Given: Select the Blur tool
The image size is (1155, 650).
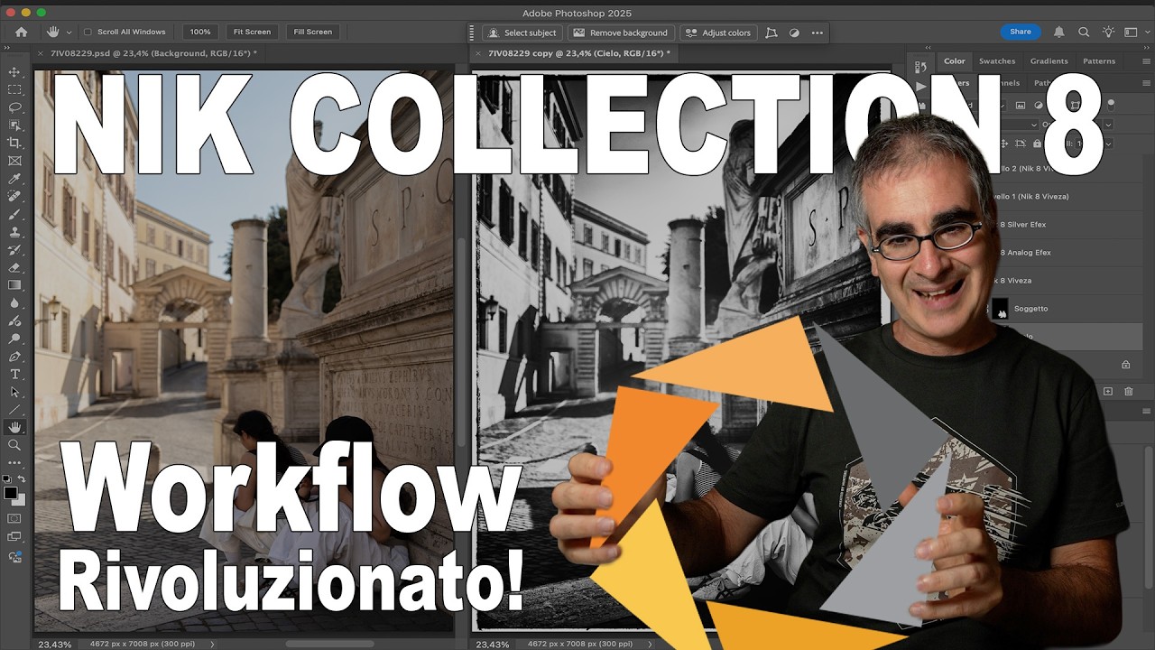Looking at the screenshot, I should 14,303.
